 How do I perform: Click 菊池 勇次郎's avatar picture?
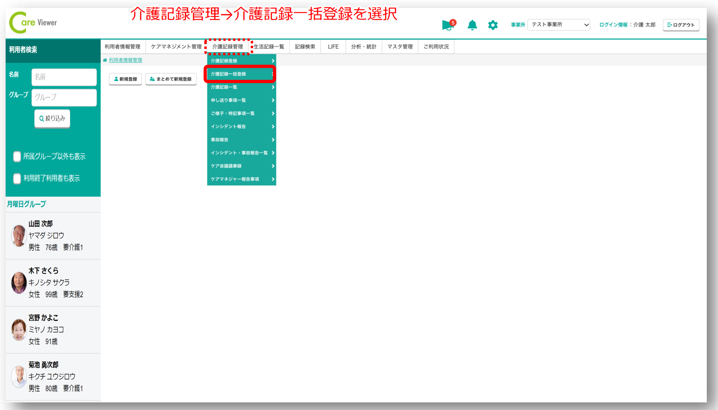click(x=18, y=376)
